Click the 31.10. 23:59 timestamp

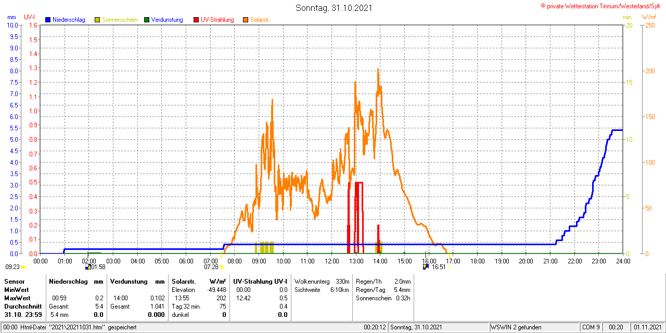tap(23, 315)
